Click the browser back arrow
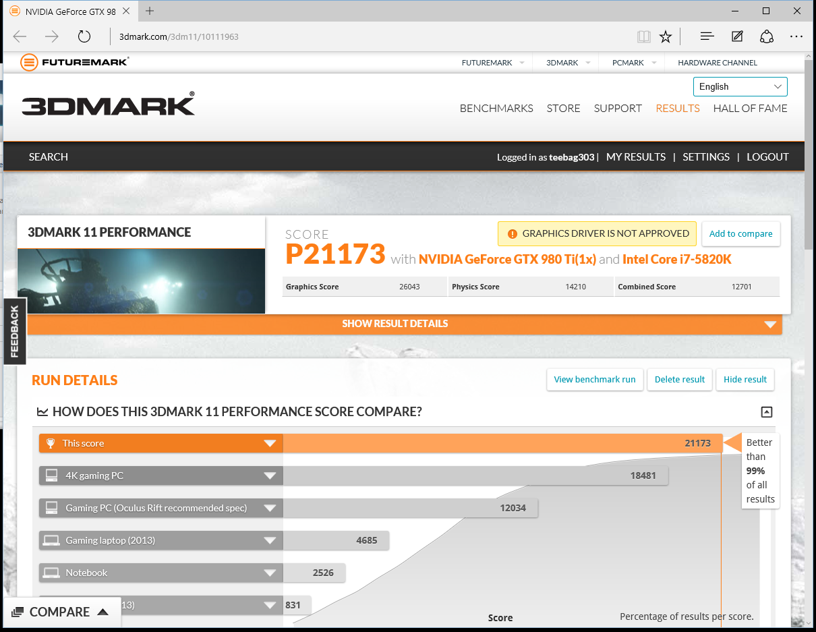This screenshot has width=816, height=632. (20, 36)
